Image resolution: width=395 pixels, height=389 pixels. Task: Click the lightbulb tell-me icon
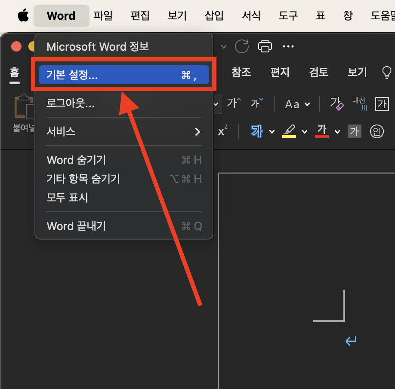point(387,73)
